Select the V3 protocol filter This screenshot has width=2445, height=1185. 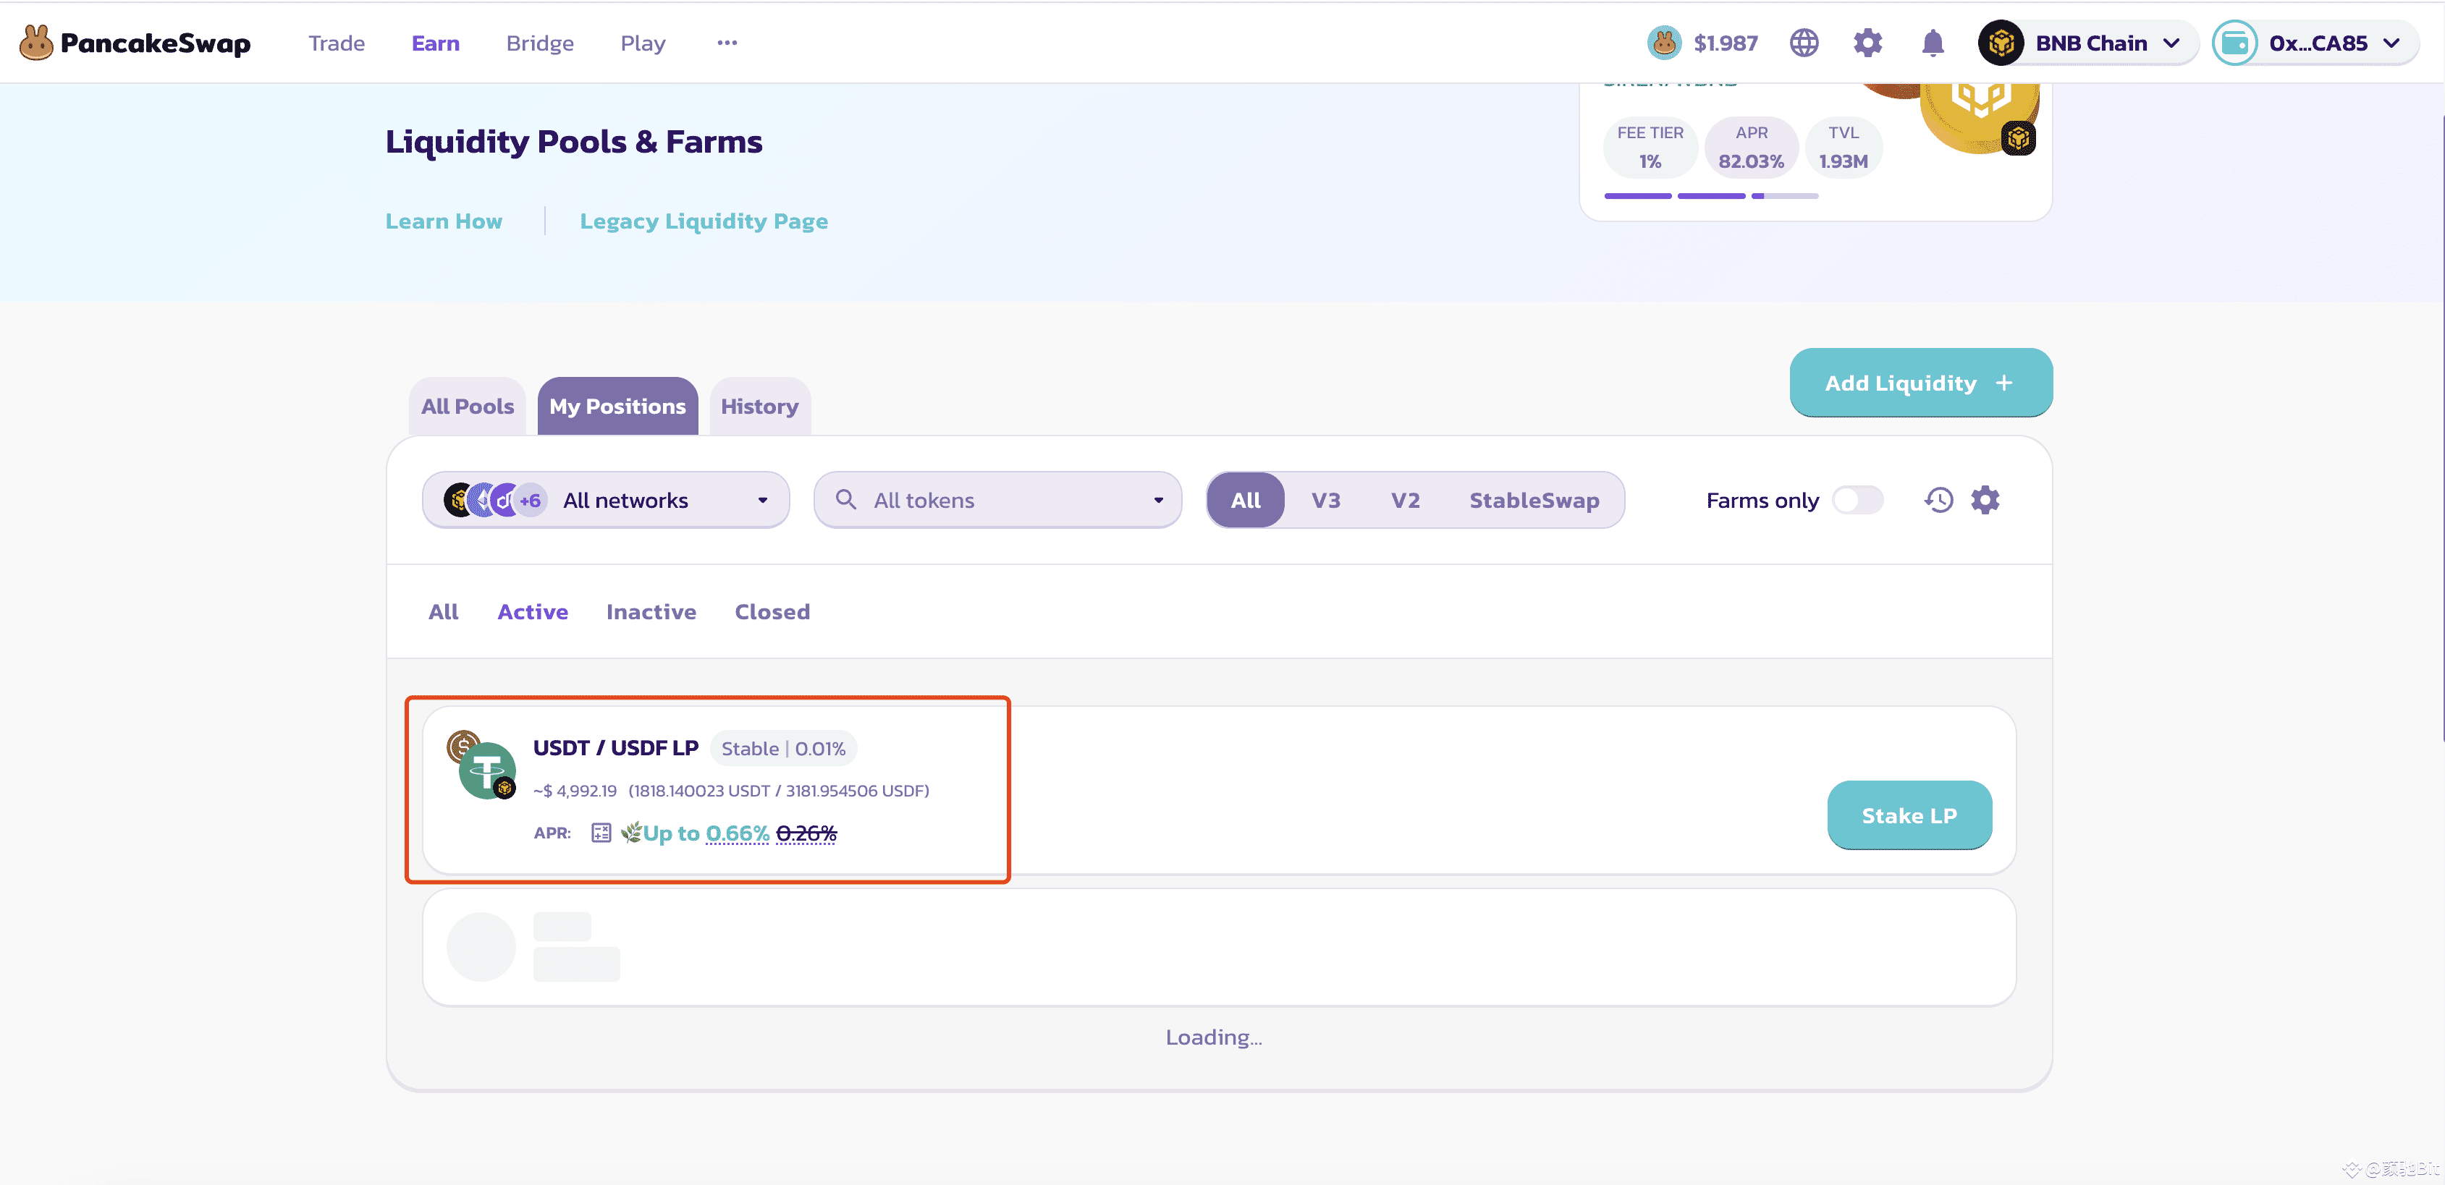point(1325,500)
